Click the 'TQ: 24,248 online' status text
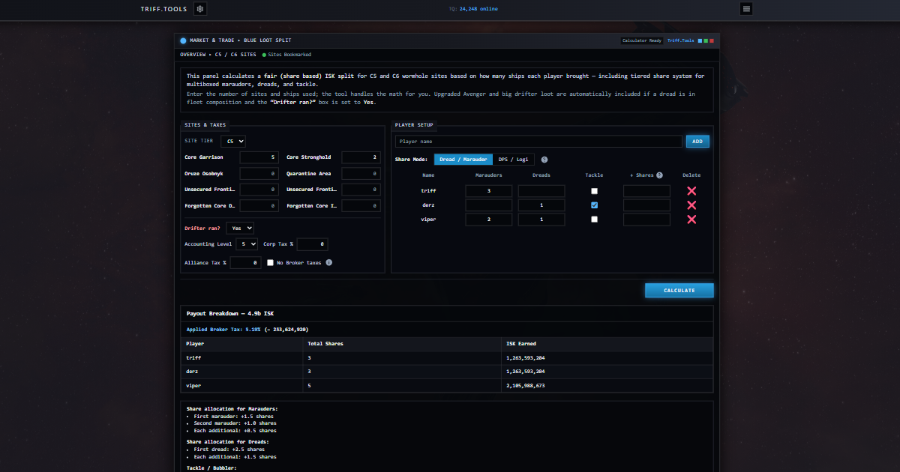Image resolution: width=900 pixels, height=472 pixels. [473, 9]
